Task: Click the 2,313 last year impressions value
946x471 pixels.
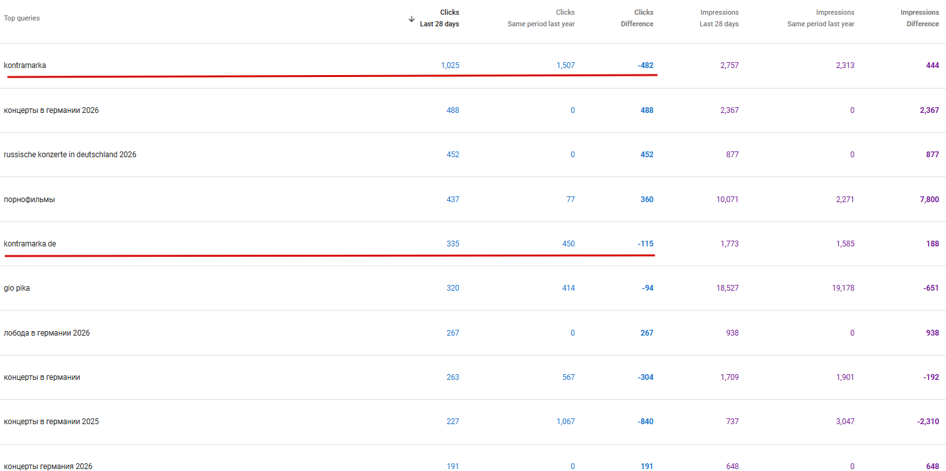Action: (x=845, y=65)
